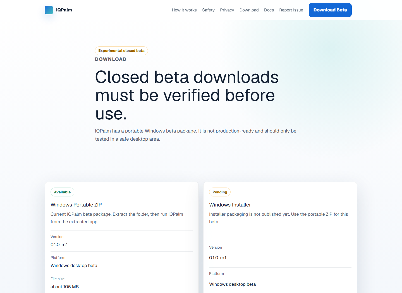Click the DOWNLOAD eyebrow label

111,59
